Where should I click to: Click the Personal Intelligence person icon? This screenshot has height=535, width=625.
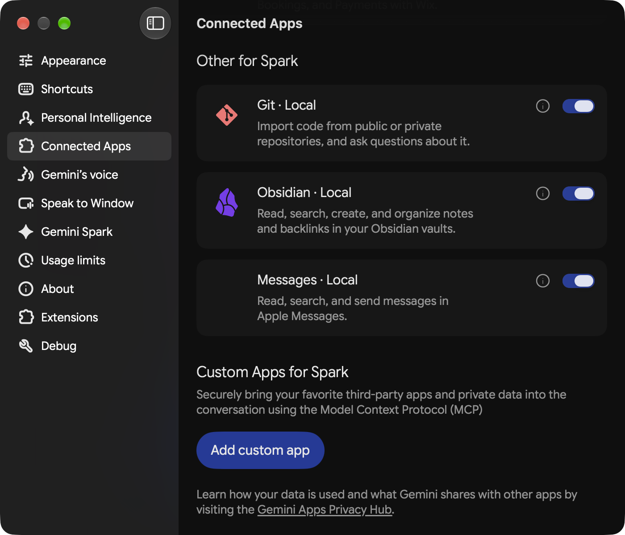click(x=26, y=118)
